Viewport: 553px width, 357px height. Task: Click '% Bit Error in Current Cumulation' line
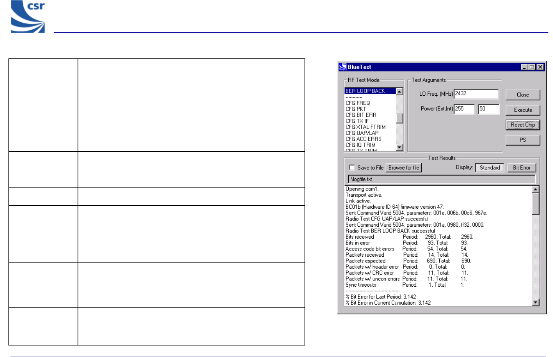pos(388,303)
